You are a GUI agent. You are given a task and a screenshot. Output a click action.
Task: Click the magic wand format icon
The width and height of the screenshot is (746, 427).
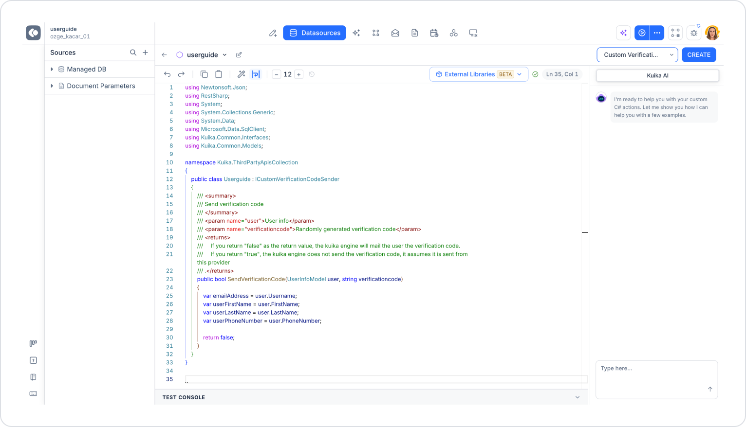(x=241, y=74)
